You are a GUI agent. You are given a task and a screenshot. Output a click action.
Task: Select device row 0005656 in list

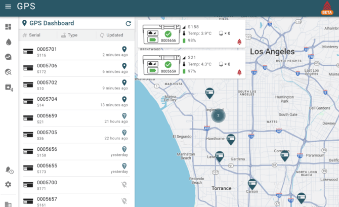(x=76, y=152)
